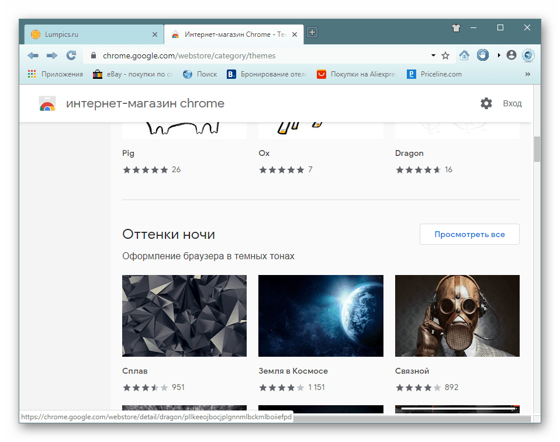Click the shirt theme icon in the titlebar
560x442 pixels.
click(455, 27)
